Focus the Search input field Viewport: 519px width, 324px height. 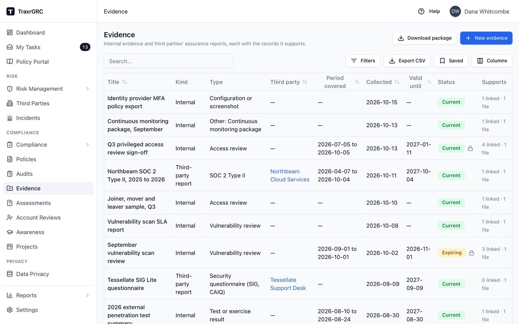pyautogui.click(x=169, y=61)
